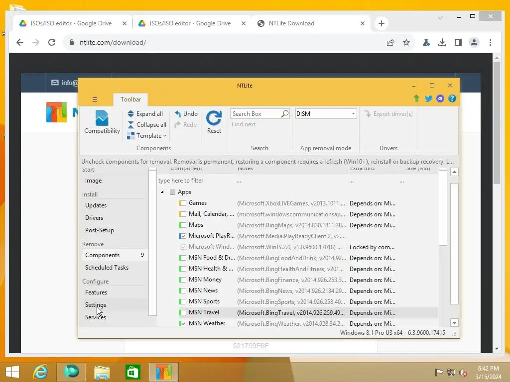Toggle MSN Food & Drink checkbox

[x=183, y=258]
